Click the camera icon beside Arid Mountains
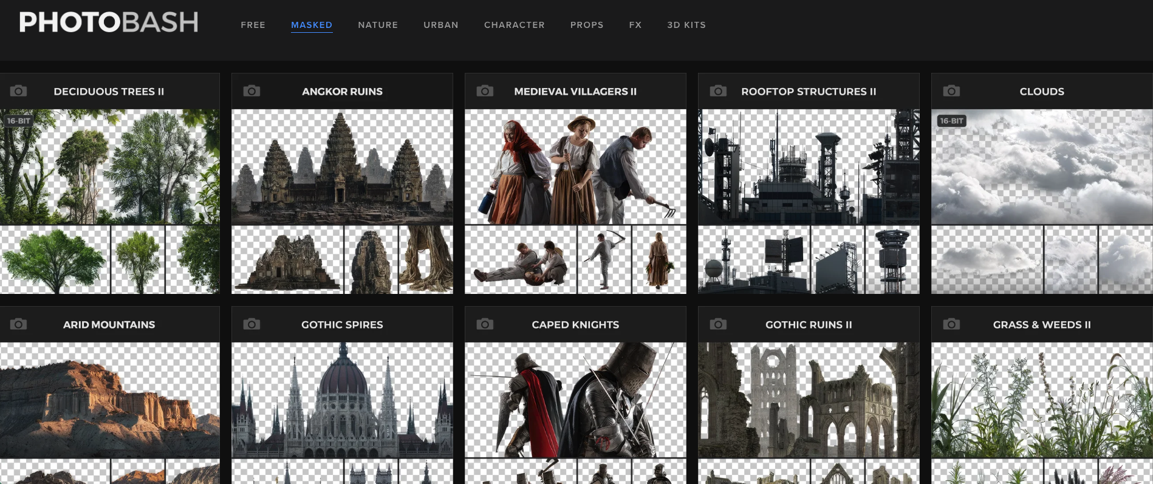This screenshot has height=484, width=1153. (18, 324)
